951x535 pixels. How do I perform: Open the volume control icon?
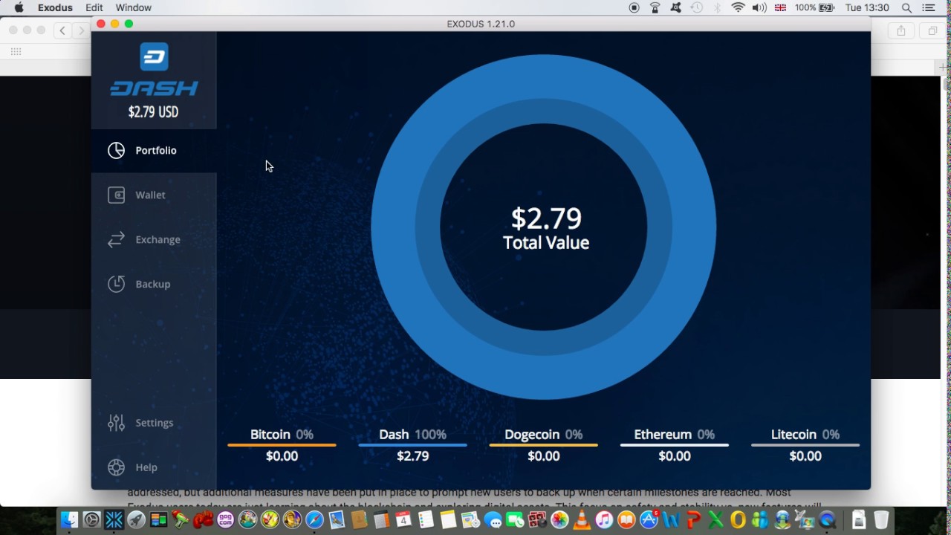[759, 7]
